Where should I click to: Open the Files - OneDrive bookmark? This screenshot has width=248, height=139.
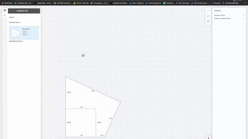pos(136,3)
